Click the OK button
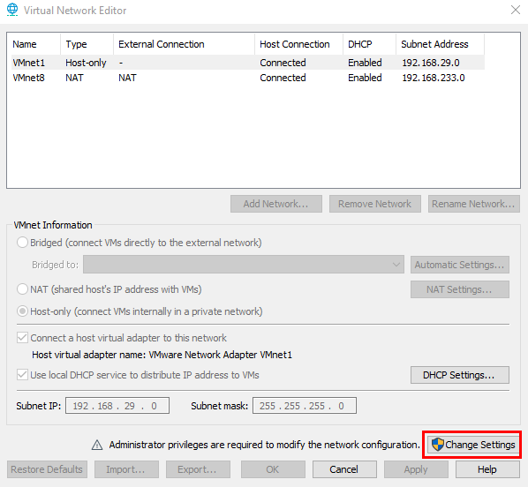 (273, 469)
